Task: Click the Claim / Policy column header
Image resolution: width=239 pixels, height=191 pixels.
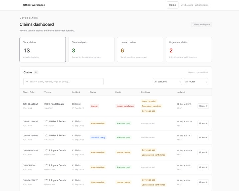Action: point(29,92)
